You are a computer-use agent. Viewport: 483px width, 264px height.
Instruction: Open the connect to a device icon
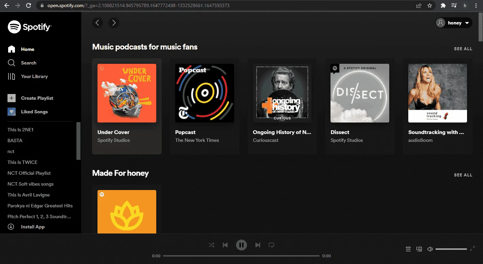[x=419, y=249]
